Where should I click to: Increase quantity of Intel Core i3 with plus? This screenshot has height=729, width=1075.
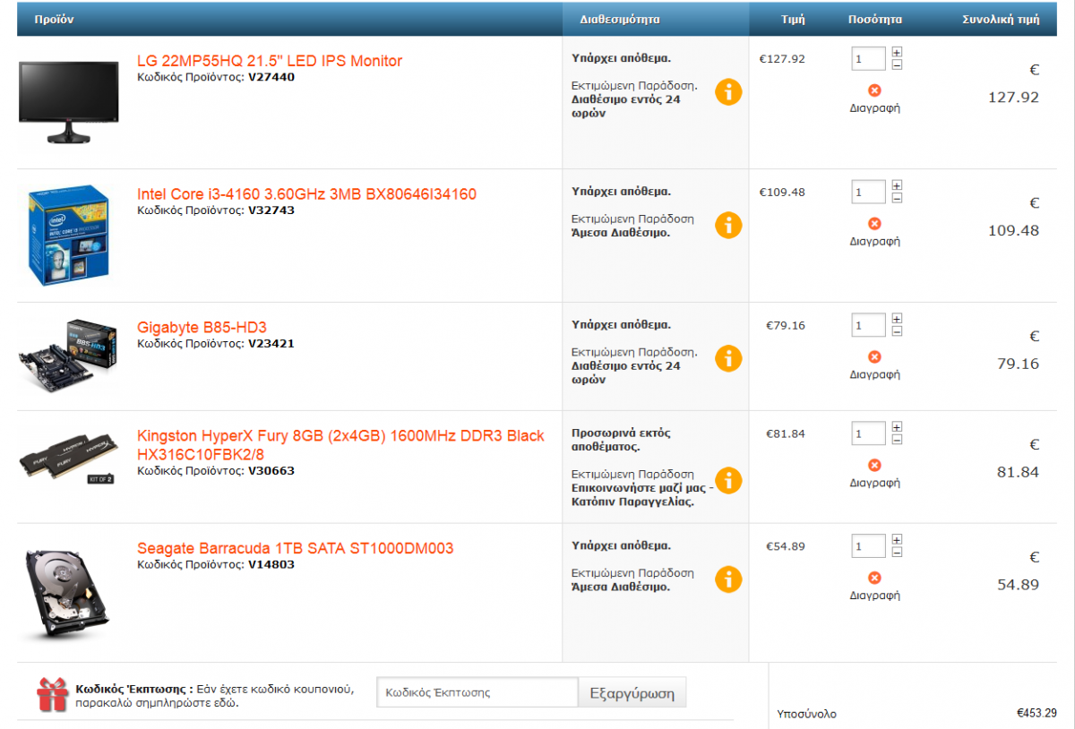pos(897,186)
